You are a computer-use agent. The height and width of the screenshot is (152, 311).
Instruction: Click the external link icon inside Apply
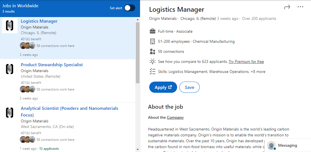pyautogui.click(x=170, y=87)
